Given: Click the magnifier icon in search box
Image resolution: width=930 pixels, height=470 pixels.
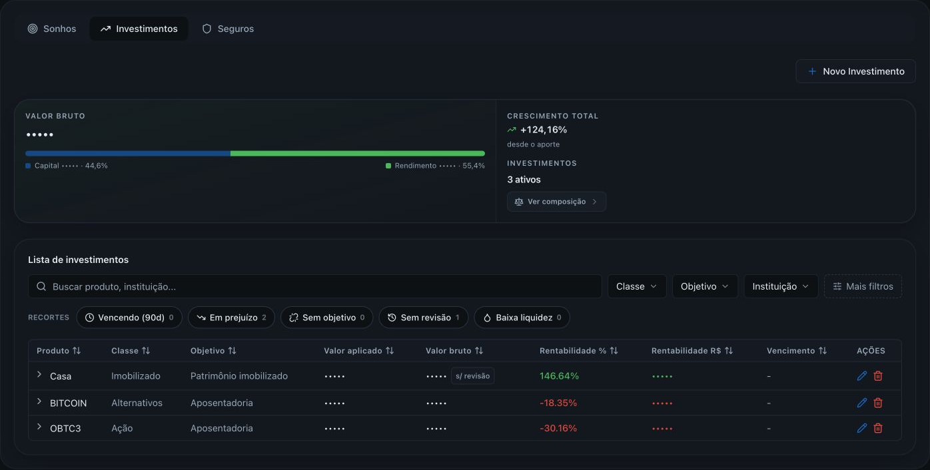Looking at the screenshot, I should [41, 286].
